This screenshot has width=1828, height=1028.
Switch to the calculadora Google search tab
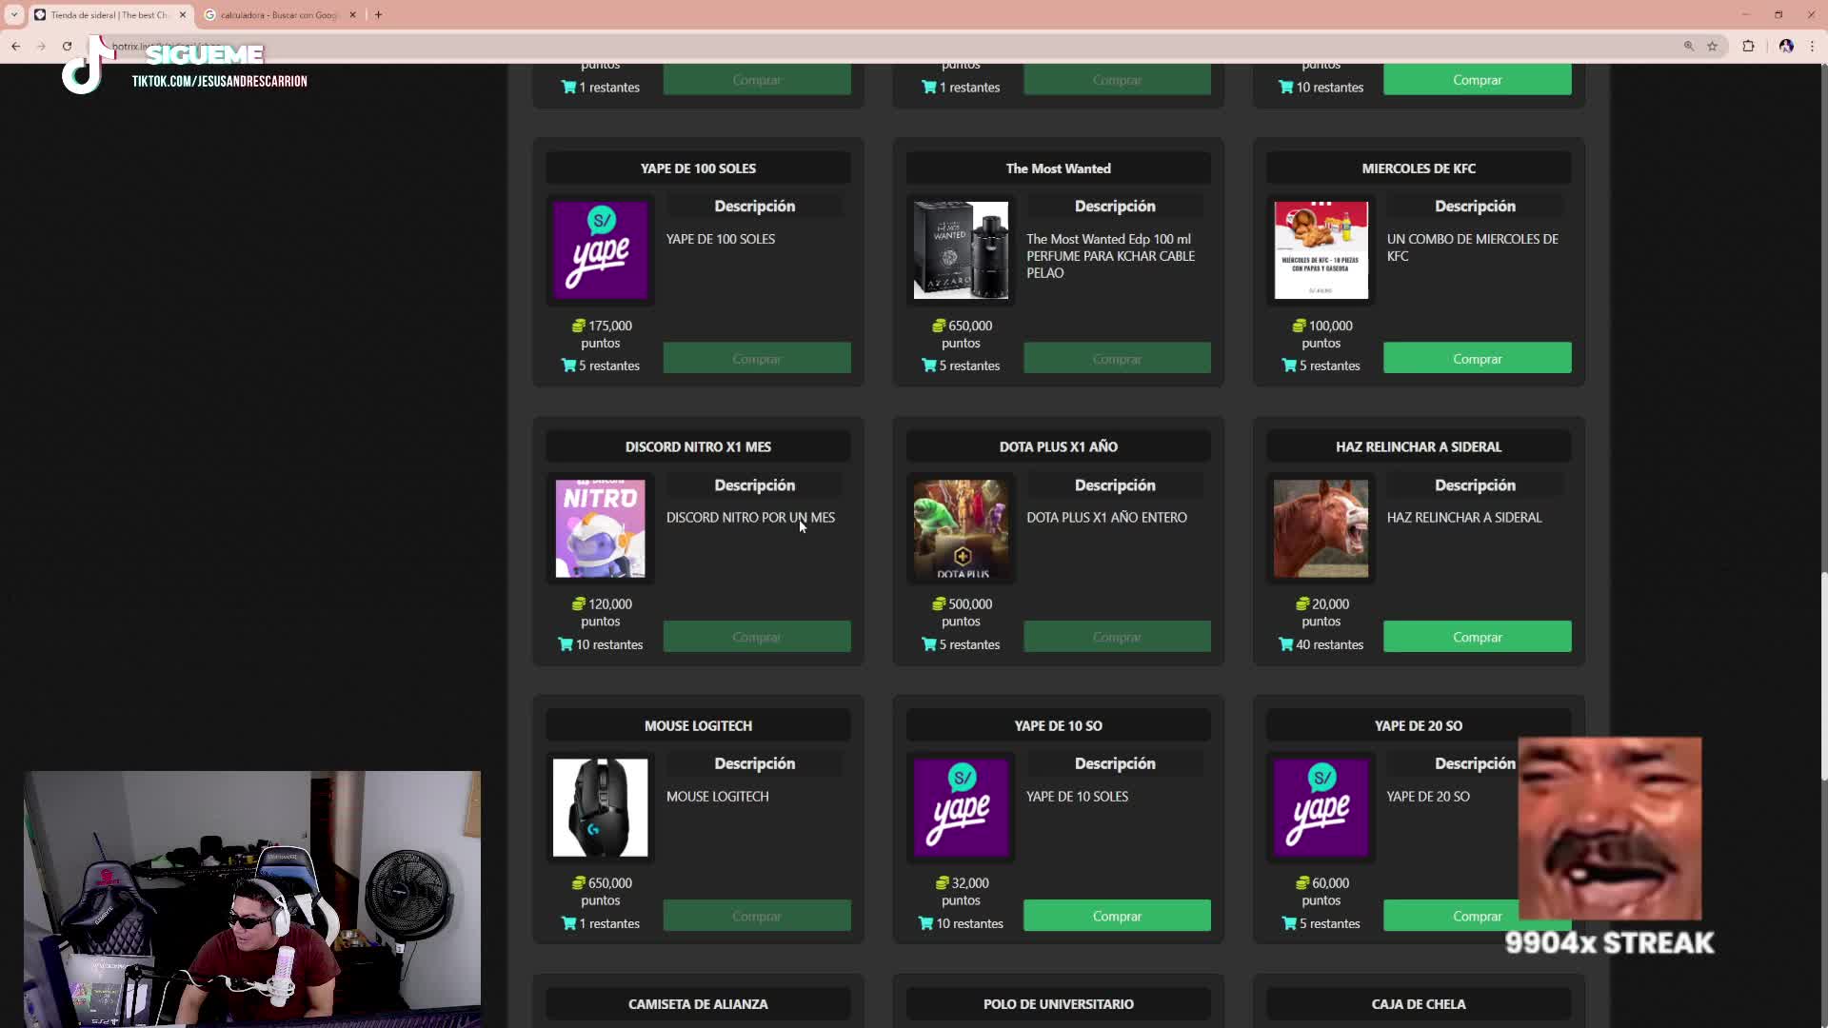click(x=278, y=15)
